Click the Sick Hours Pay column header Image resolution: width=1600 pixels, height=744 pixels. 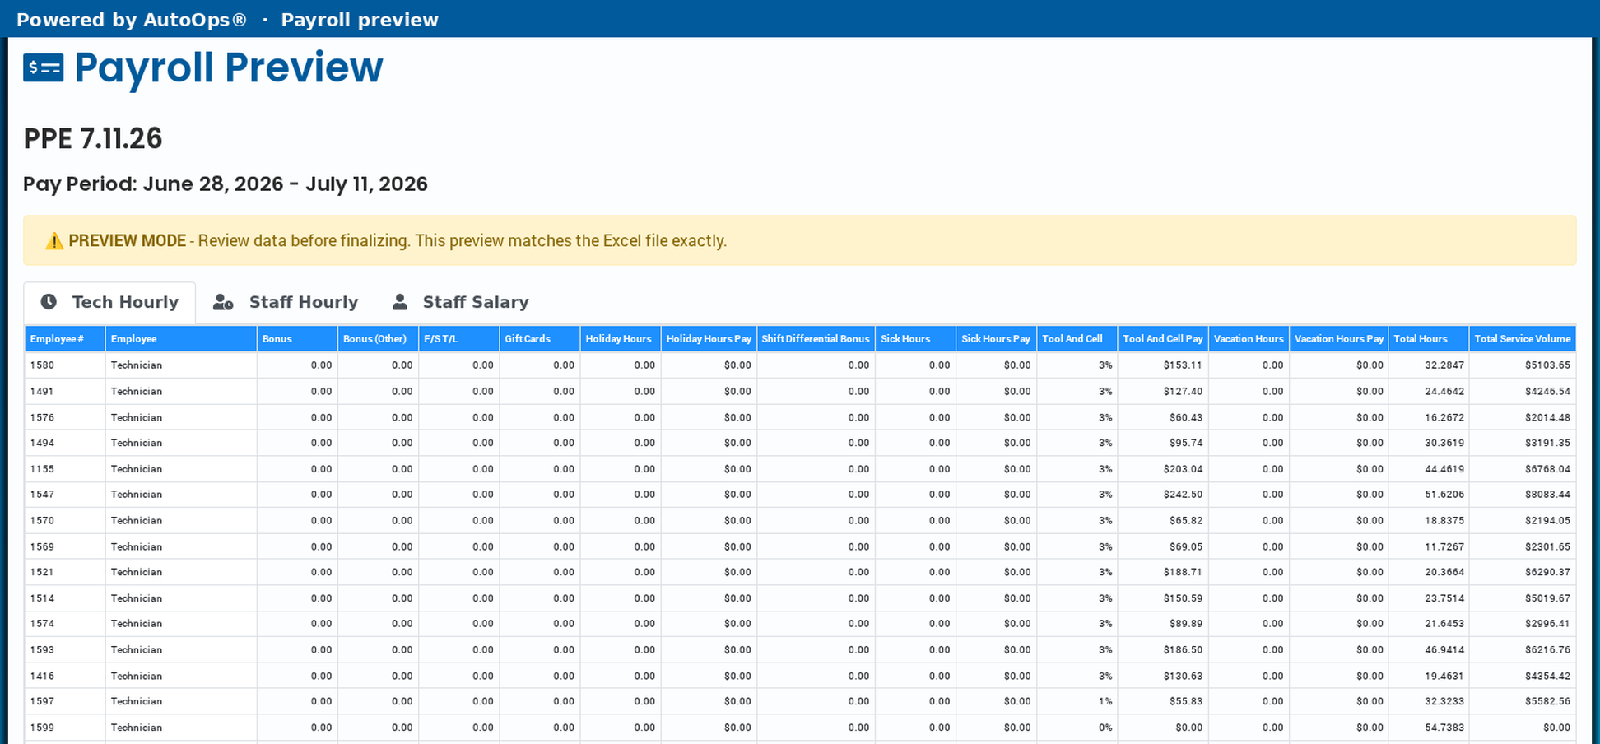(996, 339)
